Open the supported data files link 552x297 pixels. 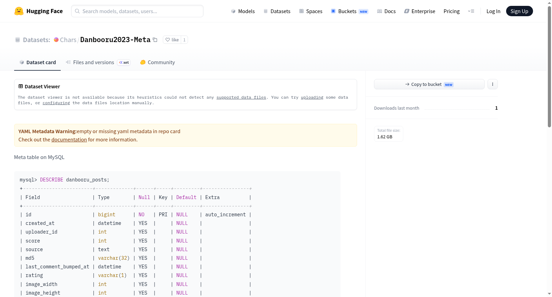[241, 97]
